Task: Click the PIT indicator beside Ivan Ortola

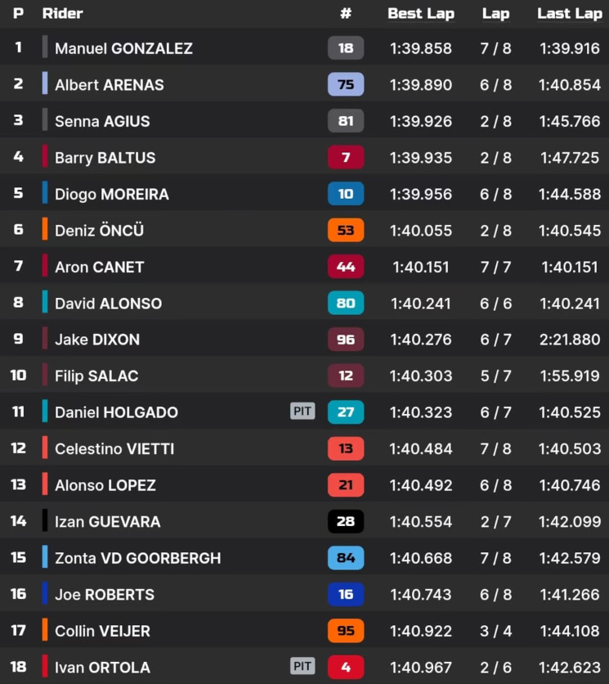Action: (302, 666)
